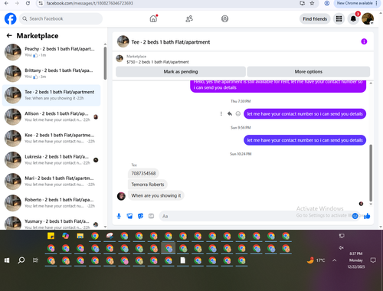
Task: Open Sticky Notes from the taskbar
Action: point(51,236)
